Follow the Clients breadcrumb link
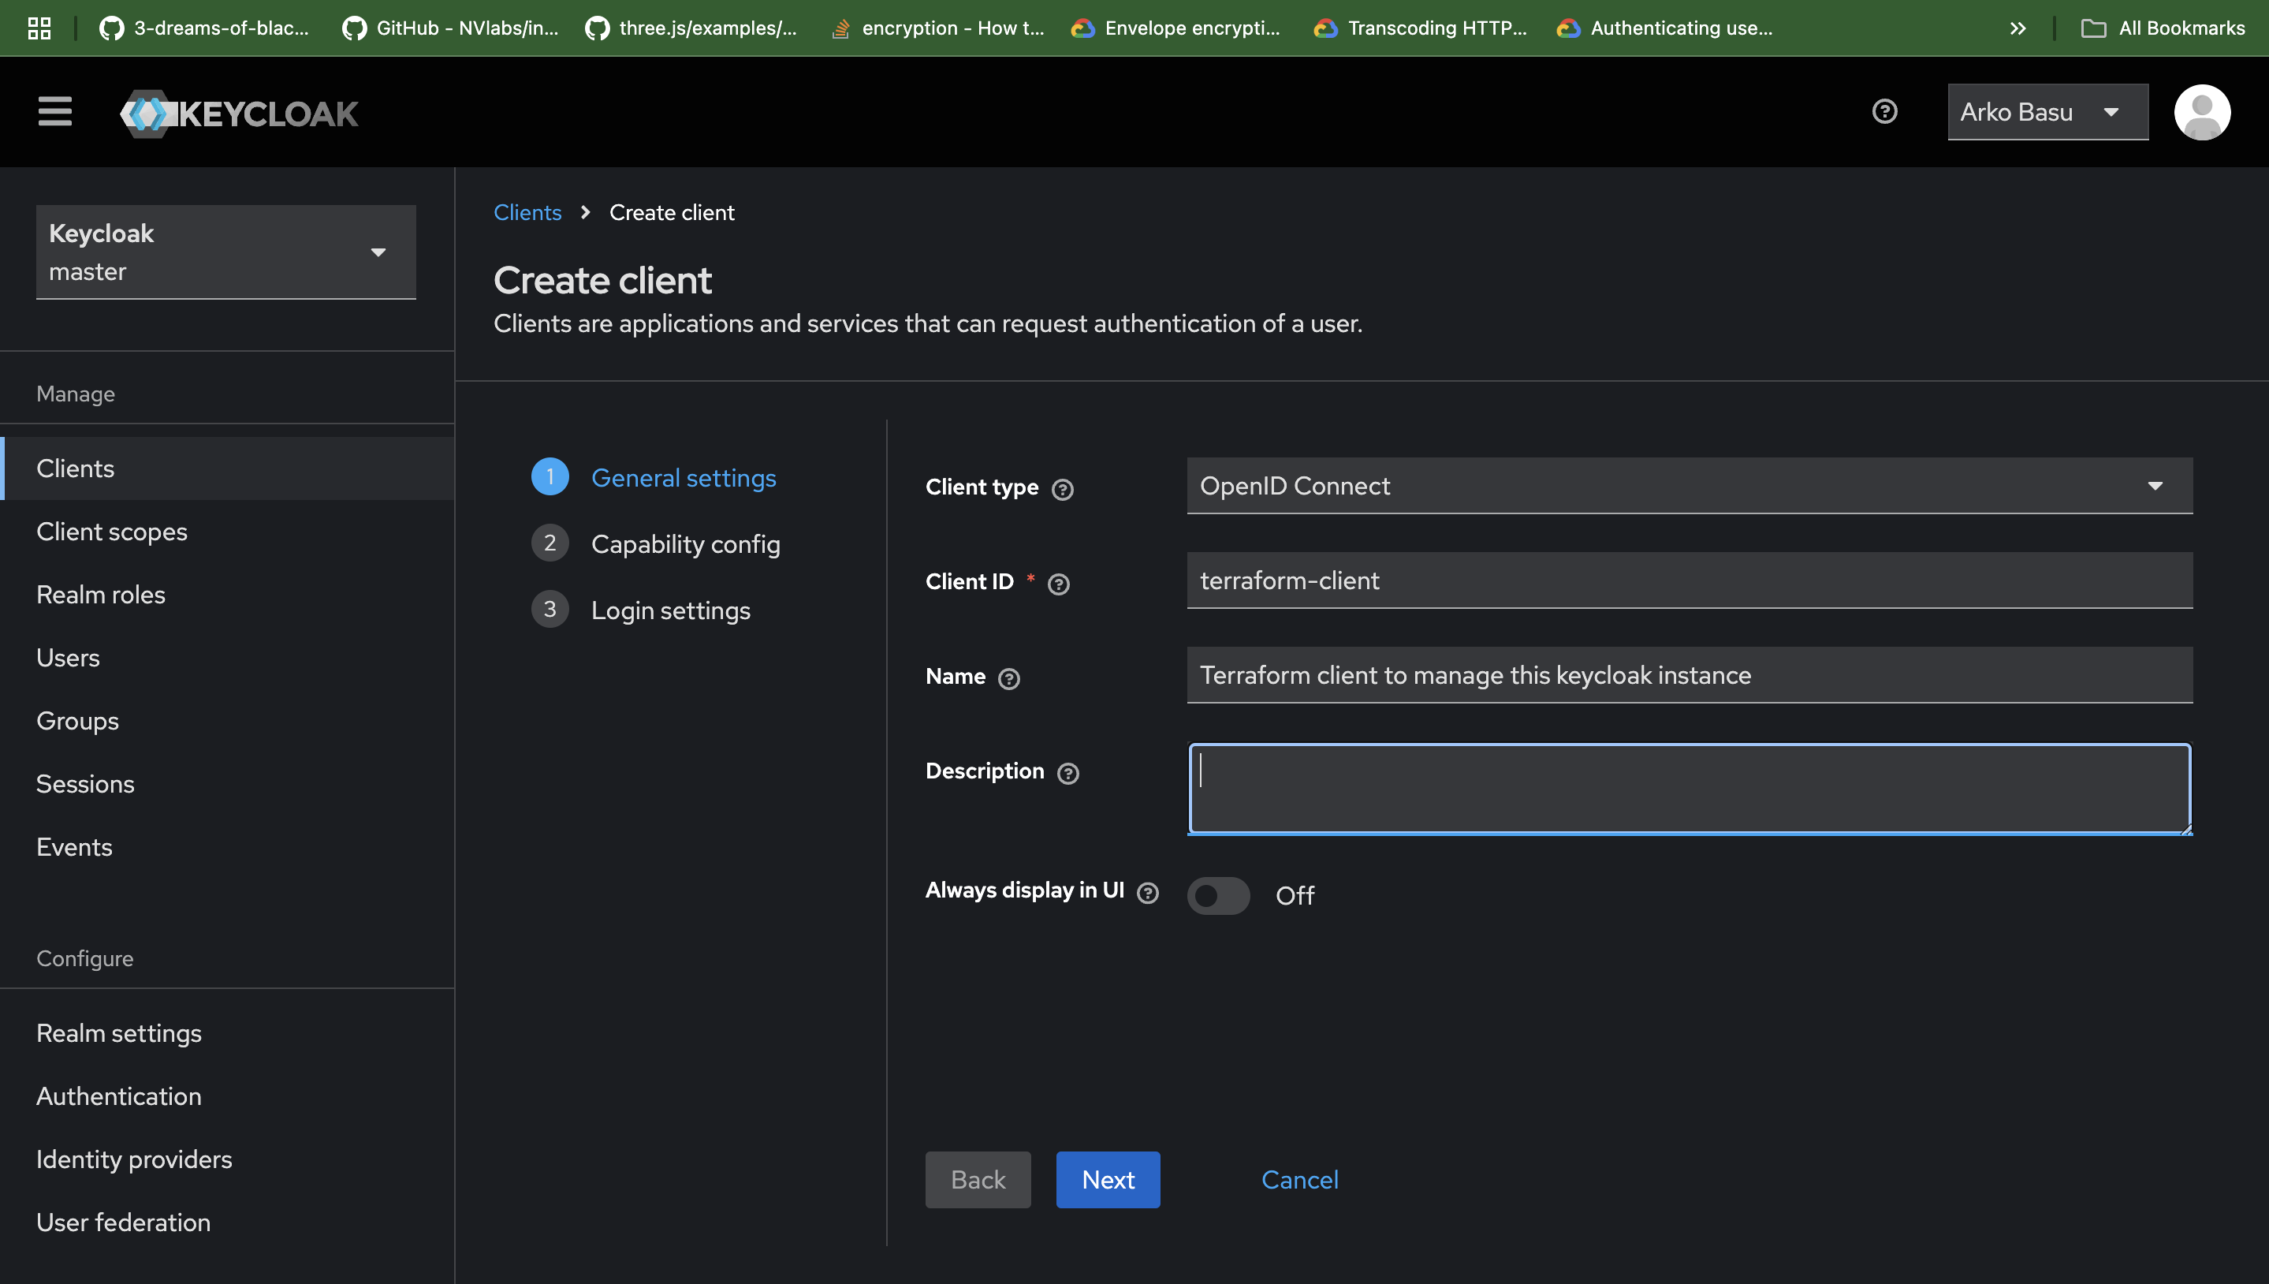This screenshot has width=2269, height=1284. [x=527, y=211]
